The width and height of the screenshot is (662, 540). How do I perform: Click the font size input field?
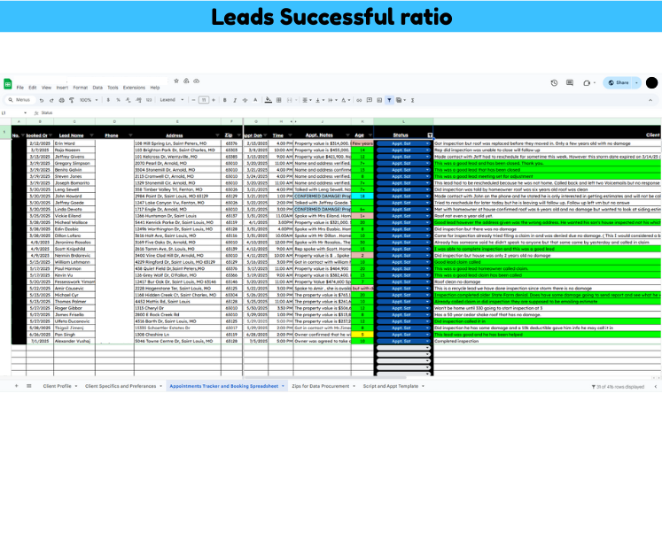203,100
